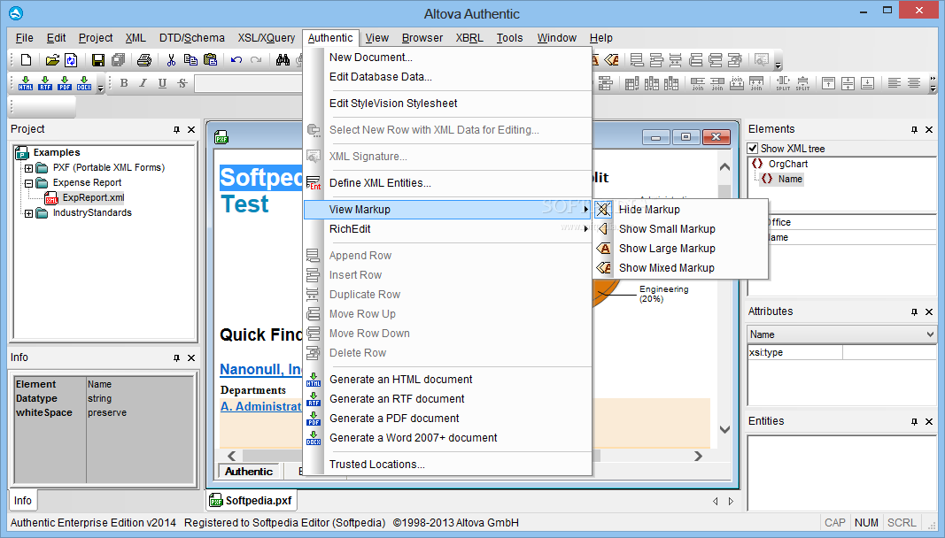Click the Reload document toolbar icon

coord(71,59)
